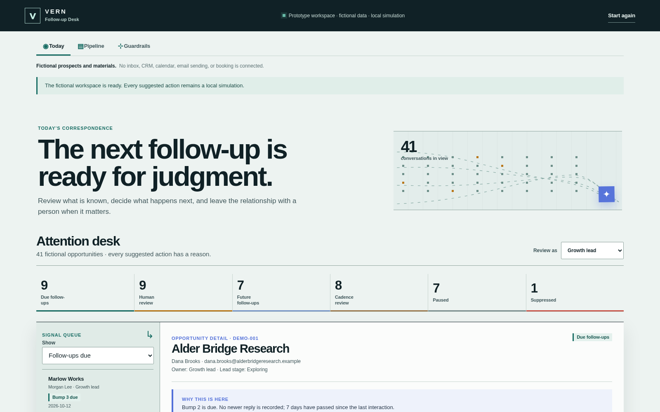The height and width of the screenshot is (412, 660).
Task: Click Dana Brooks email address text
Action: click(252, 361)
